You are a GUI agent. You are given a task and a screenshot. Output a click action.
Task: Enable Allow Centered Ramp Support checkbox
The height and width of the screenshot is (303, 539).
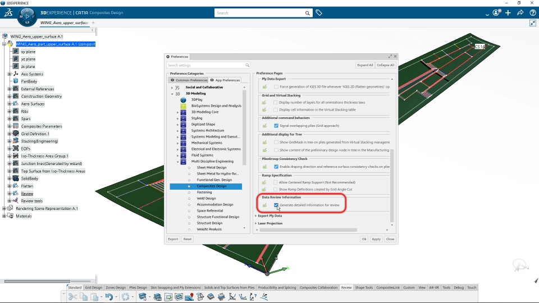coord(276,182)
